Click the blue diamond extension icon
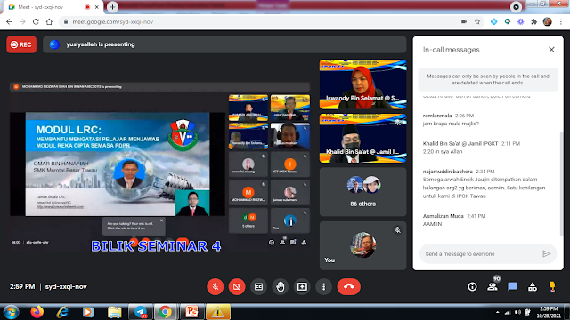This screenshot has width=570, height=320. click(x=493, y=21)
